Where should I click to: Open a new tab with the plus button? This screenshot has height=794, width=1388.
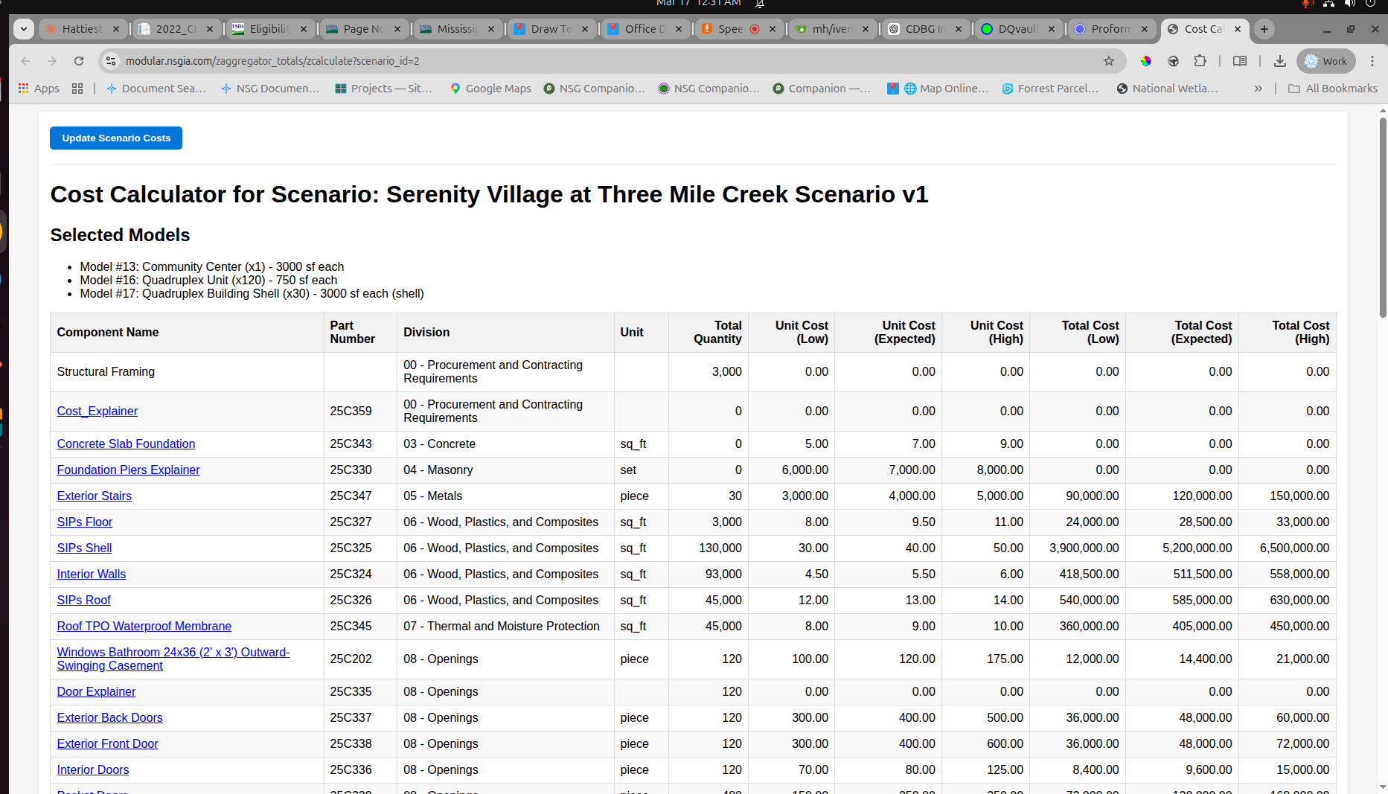[1264, 29]
